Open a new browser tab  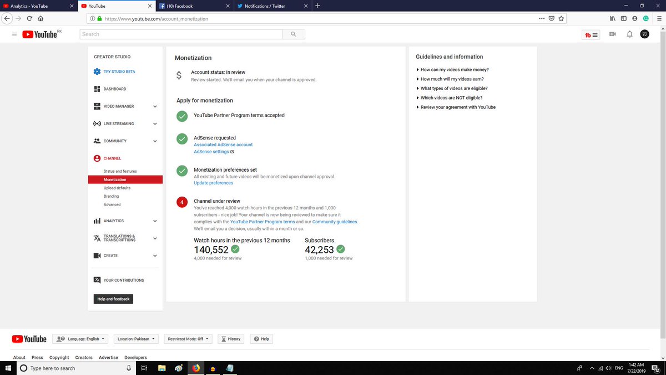(317, 6)
